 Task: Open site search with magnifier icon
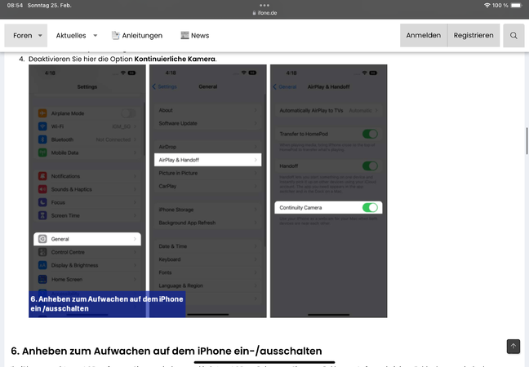513,35
